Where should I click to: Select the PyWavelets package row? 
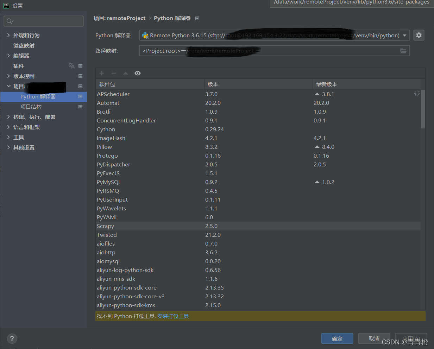point(258,208)
